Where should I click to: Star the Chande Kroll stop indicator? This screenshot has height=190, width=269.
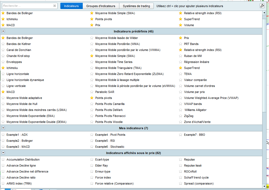[x=3, y=56]
